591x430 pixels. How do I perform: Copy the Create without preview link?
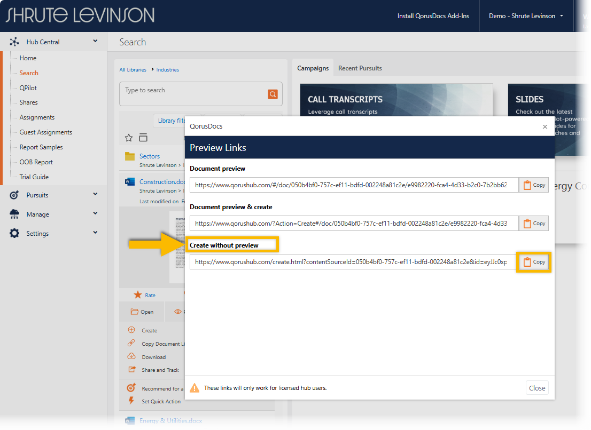tap(533, 262)
